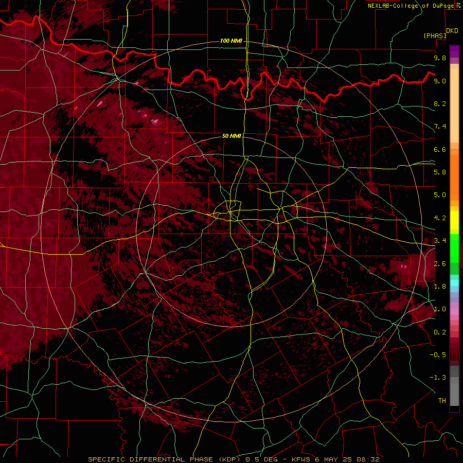463x463 pixels.
Task: Pick the cyan color bar segment
Action: click(454, 282)
